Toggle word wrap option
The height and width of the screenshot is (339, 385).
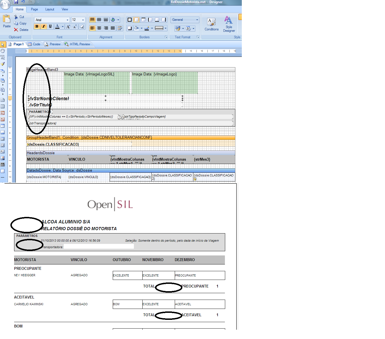coord(120,28)
